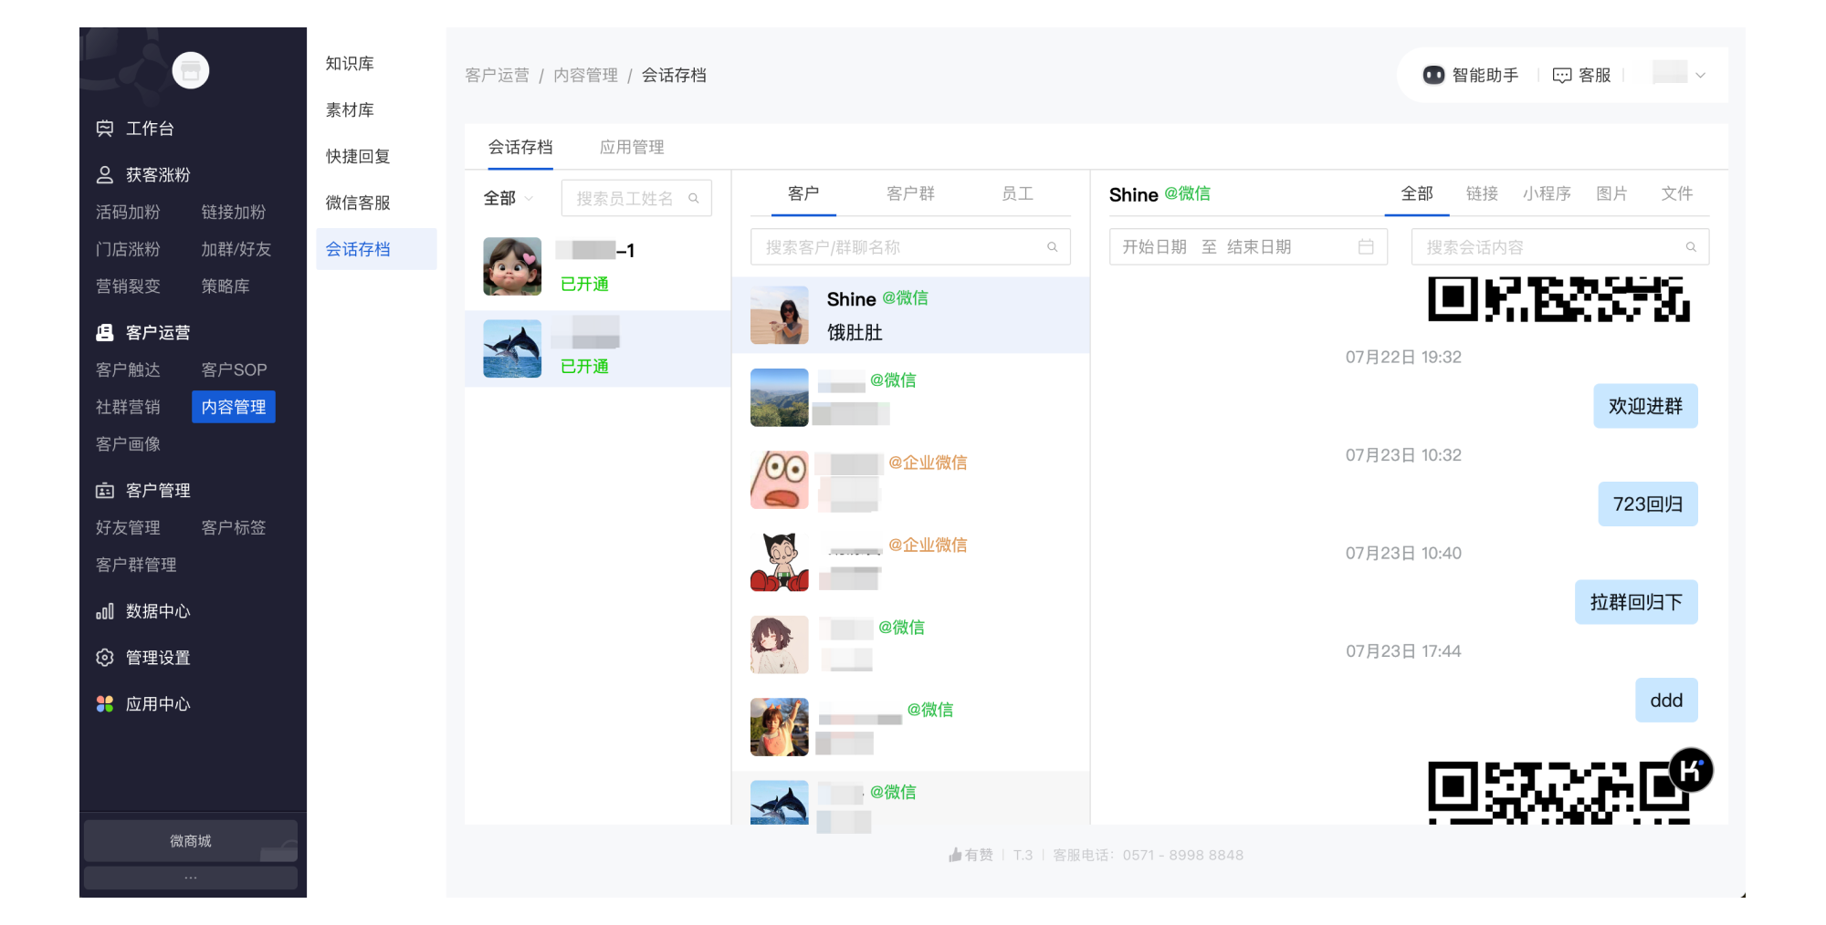Screen dimensions: 1826x925
Task: Click search icon in 搜索员工姓名 field
Action: point(694,198)
